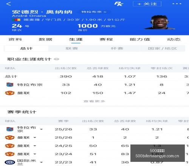The image size is (189, 166).
Task: Open 特拉布宗 row in career statistics
Action: tap(94, 85)
